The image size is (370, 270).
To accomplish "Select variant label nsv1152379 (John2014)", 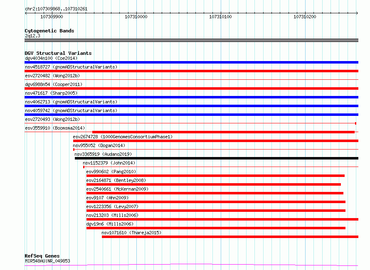I will coord(109,163).
